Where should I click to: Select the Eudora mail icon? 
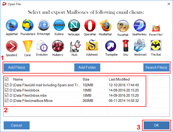(x=59, y=25)
